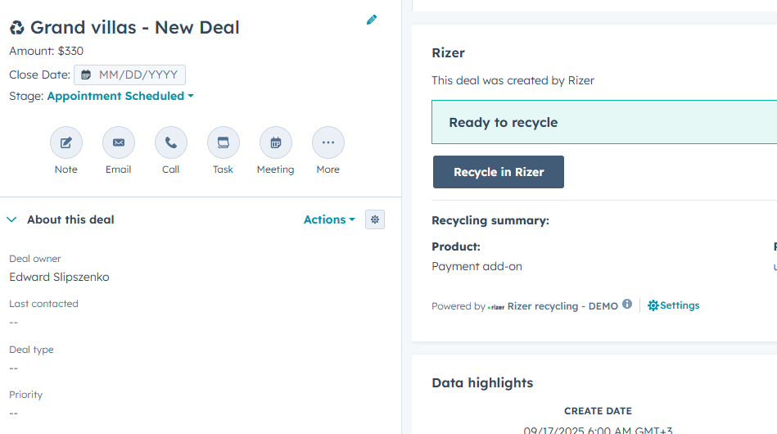Click the gear icon next to Actions
Viewport: 777px width, 434px height.
tap(375, 219)
